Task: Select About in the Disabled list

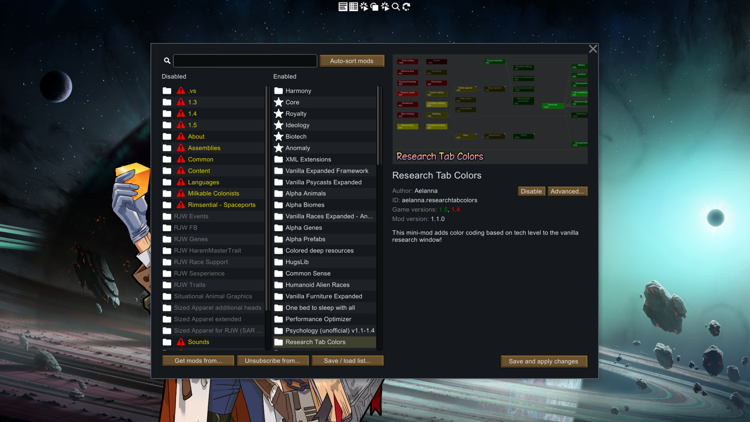Action: point(213,136)
